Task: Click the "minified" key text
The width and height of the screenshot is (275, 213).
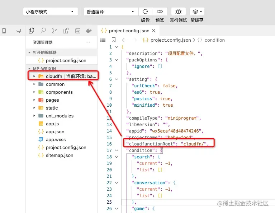Action: coord(144,105)
